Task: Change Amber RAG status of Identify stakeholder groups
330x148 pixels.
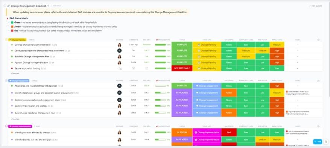Action: [x=229, y=93]
